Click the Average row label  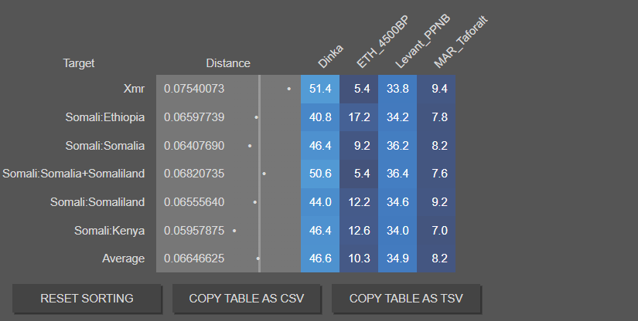123,258
